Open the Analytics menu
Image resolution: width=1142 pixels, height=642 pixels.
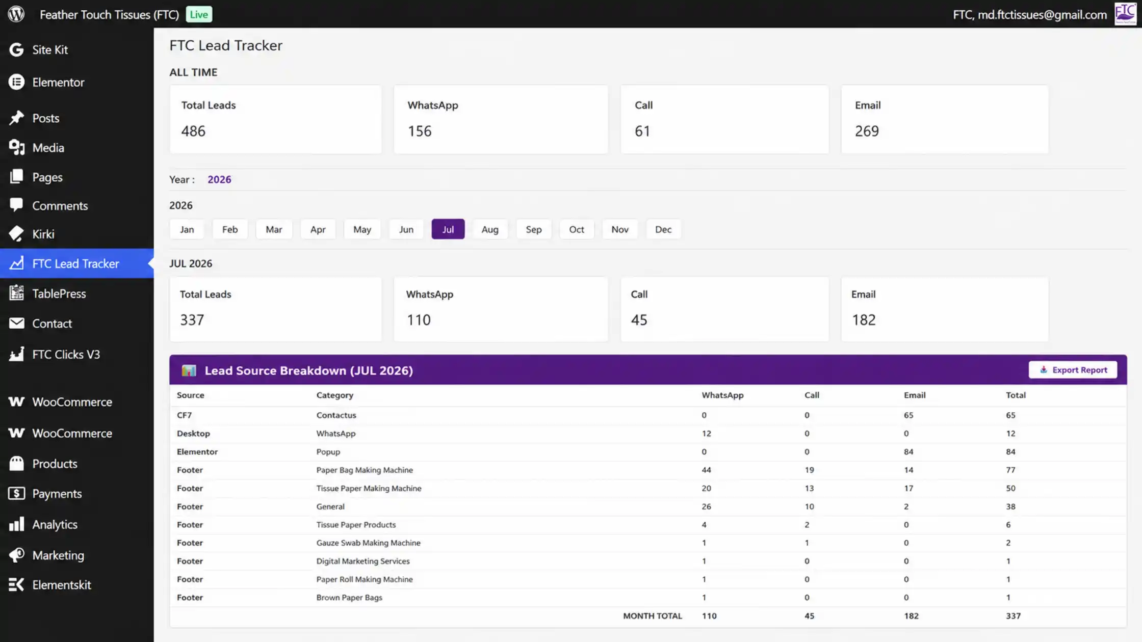[x=76, y=524]
